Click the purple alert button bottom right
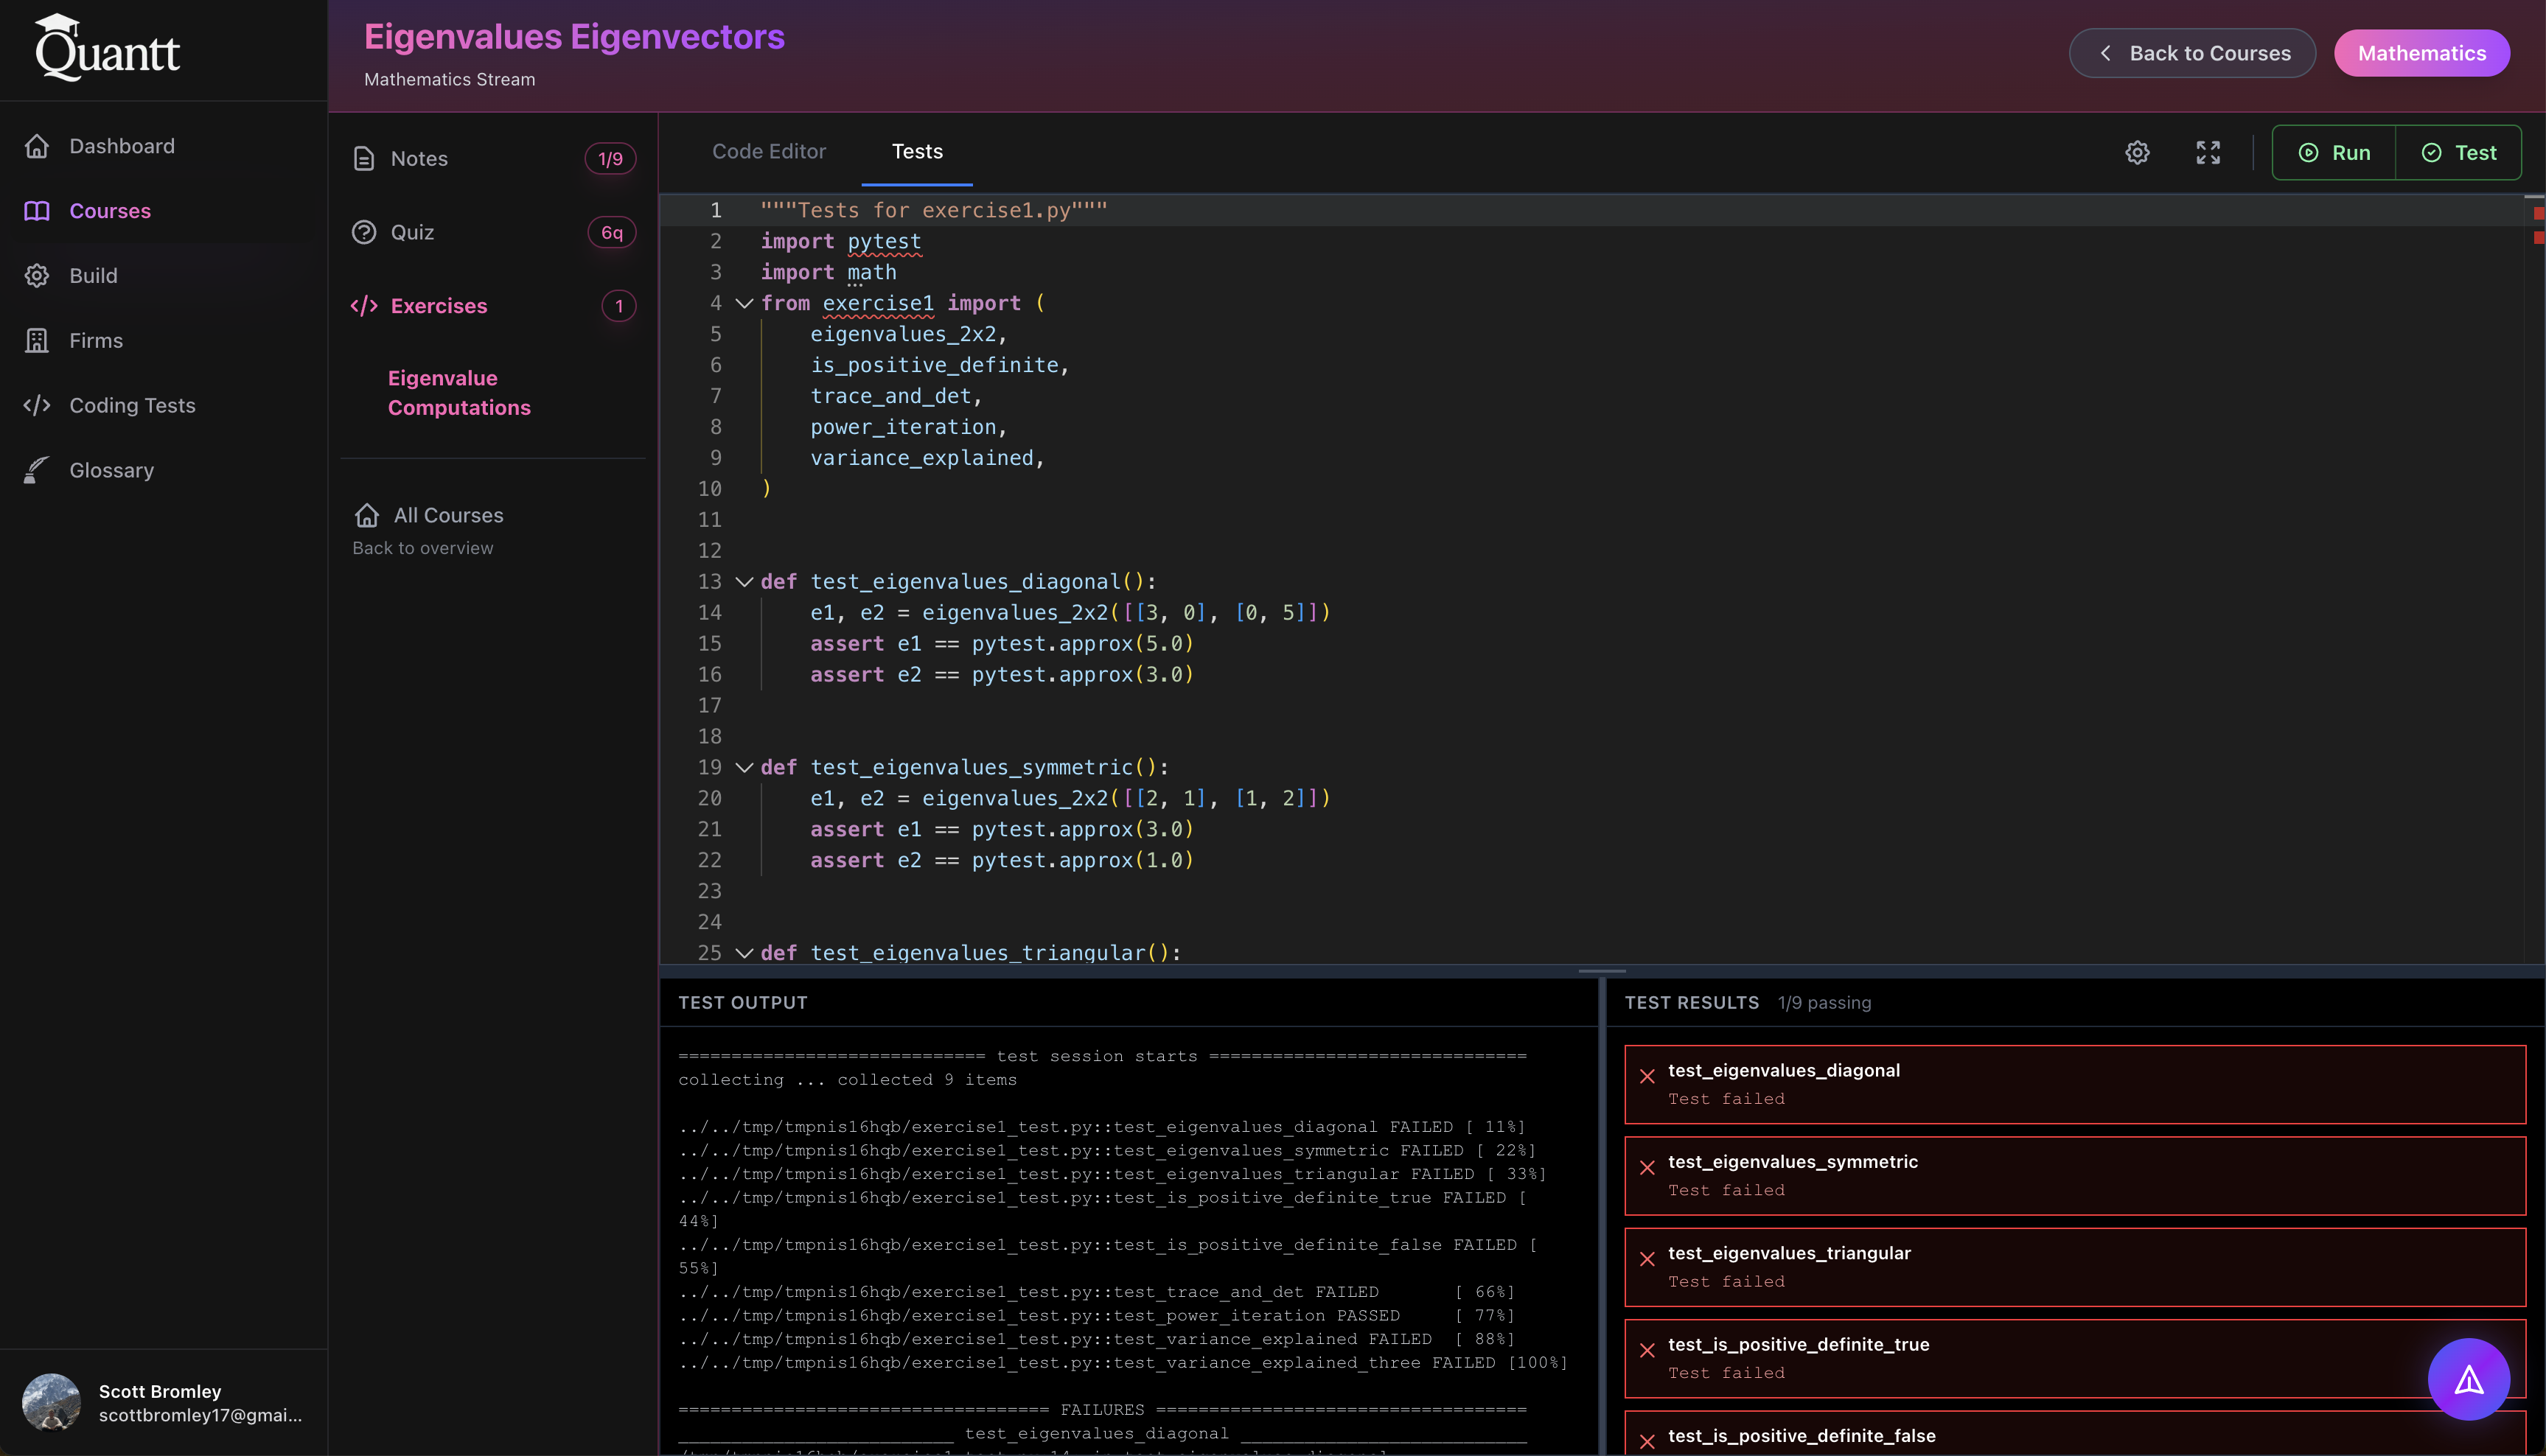2546x1456 pixels. click(x=2468, y=1379)
